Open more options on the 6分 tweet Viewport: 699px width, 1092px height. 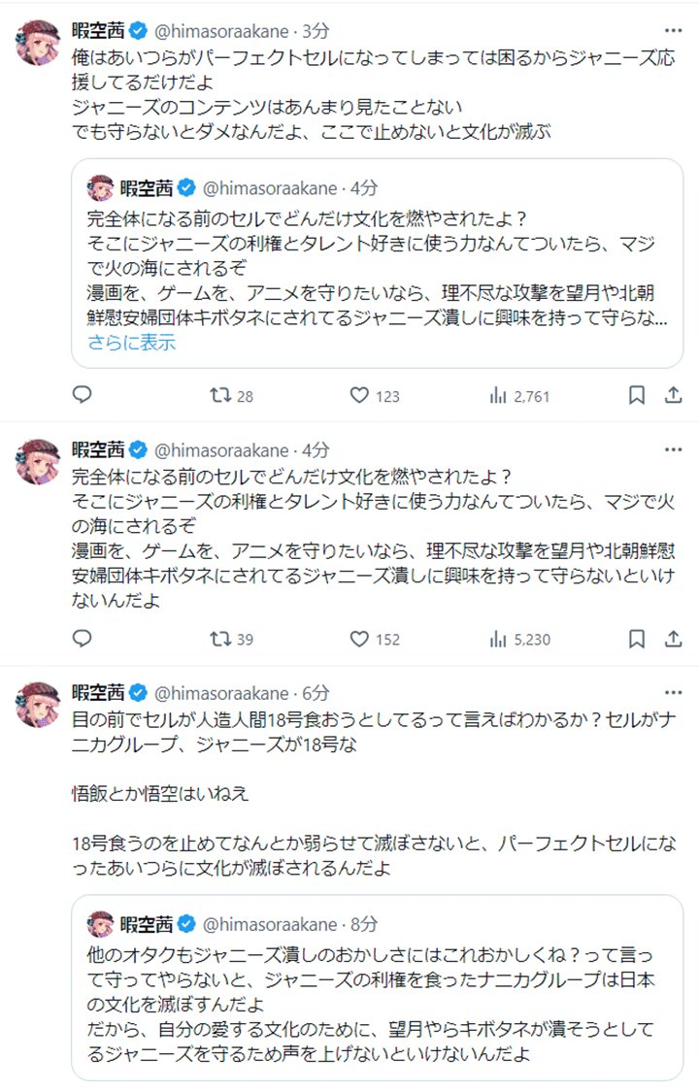(x=673, y=693)
